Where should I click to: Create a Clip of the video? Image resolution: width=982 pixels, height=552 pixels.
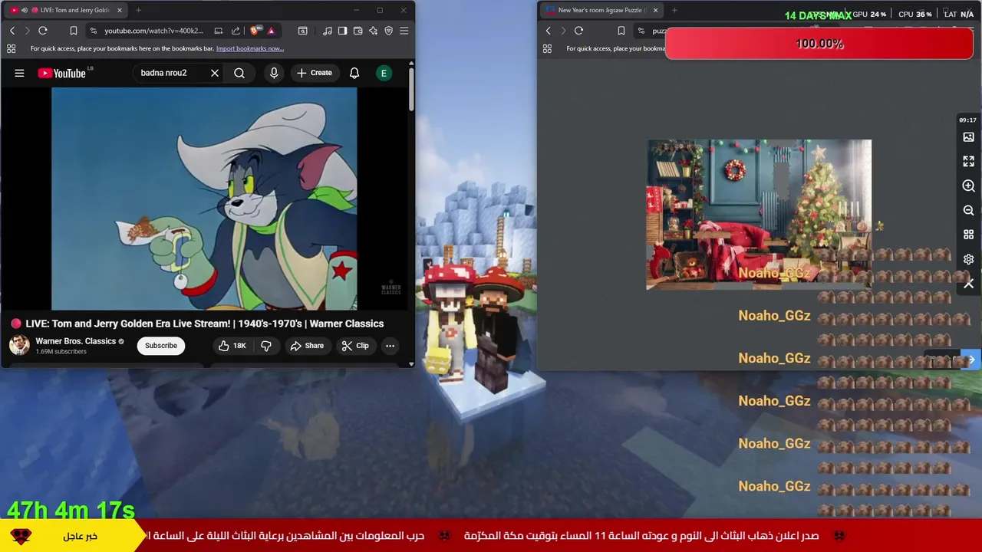pyautogui.click(x=355, y=346)
